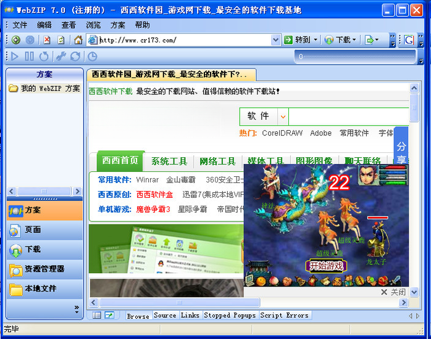The width and height of the screenshot is (431, 339).
Task: Switch to the Links tab
Action: (x=190, y=316)
